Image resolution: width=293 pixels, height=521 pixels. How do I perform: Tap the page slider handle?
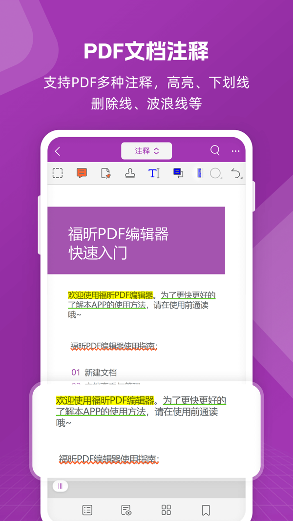60,486
